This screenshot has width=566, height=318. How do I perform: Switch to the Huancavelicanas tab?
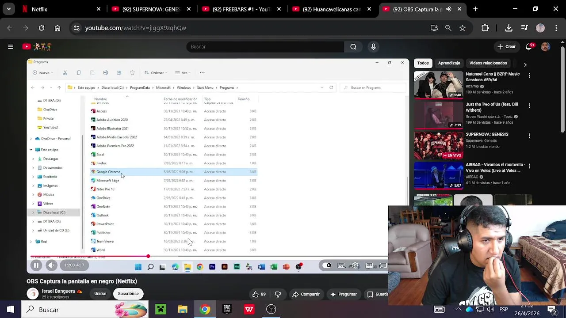pos(331,9)
